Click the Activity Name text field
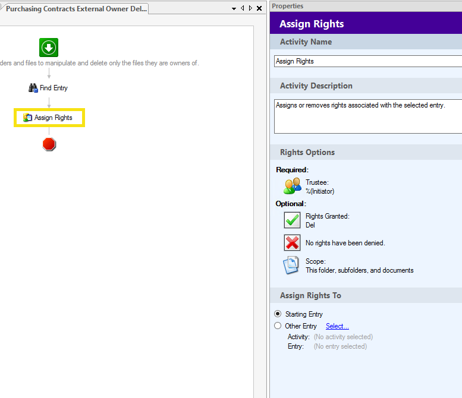The width and height of the screenshot is (462, 398). pyautogui.click(x=367, y=61)
